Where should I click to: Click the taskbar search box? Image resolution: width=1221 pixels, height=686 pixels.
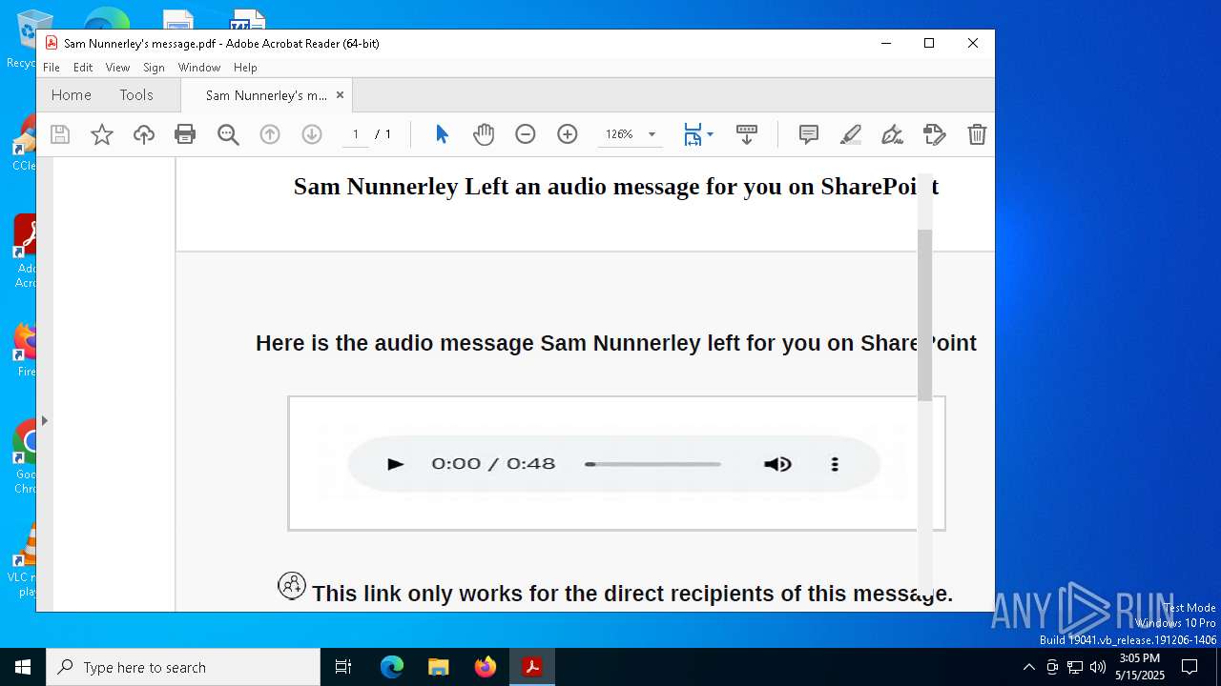pyautogui.click(x=183, y=667)
